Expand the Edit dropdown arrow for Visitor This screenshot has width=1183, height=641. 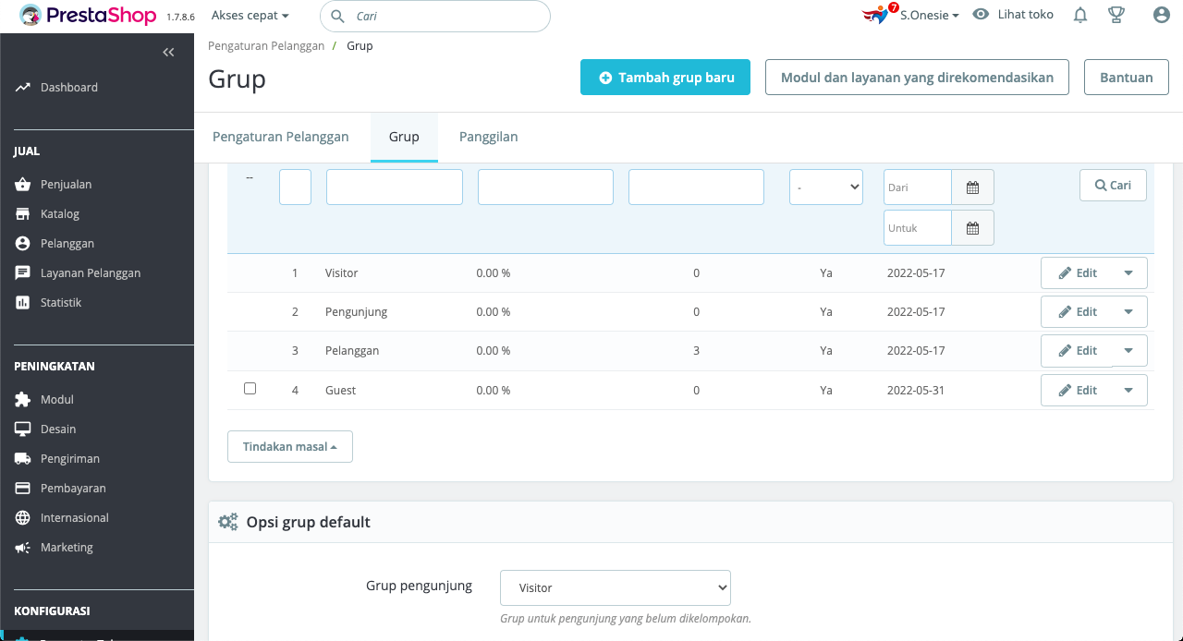point(1128,273)
